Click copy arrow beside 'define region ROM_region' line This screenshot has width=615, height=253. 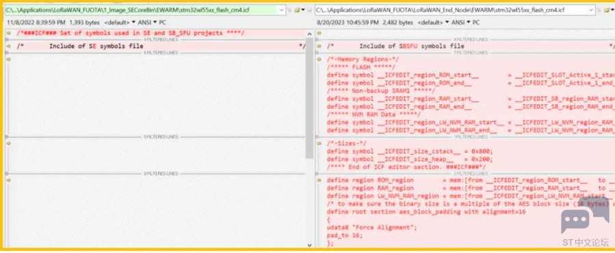[x=319, y=180]
